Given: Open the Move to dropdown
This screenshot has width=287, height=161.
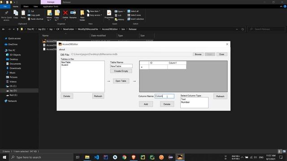Looking at the screenshot, I should (49, 19).
